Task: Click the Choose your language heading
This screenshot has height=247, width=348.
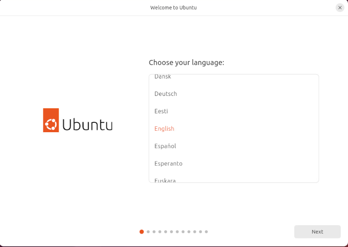Action: (186, 63)
